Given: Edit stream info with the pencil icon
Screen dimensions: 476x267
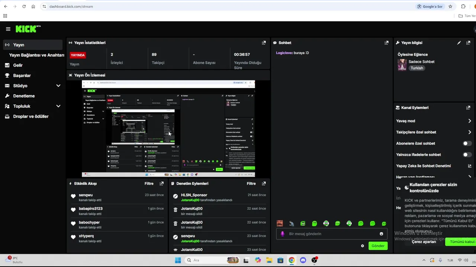Looking at the screenshot, I should [459, 43].
